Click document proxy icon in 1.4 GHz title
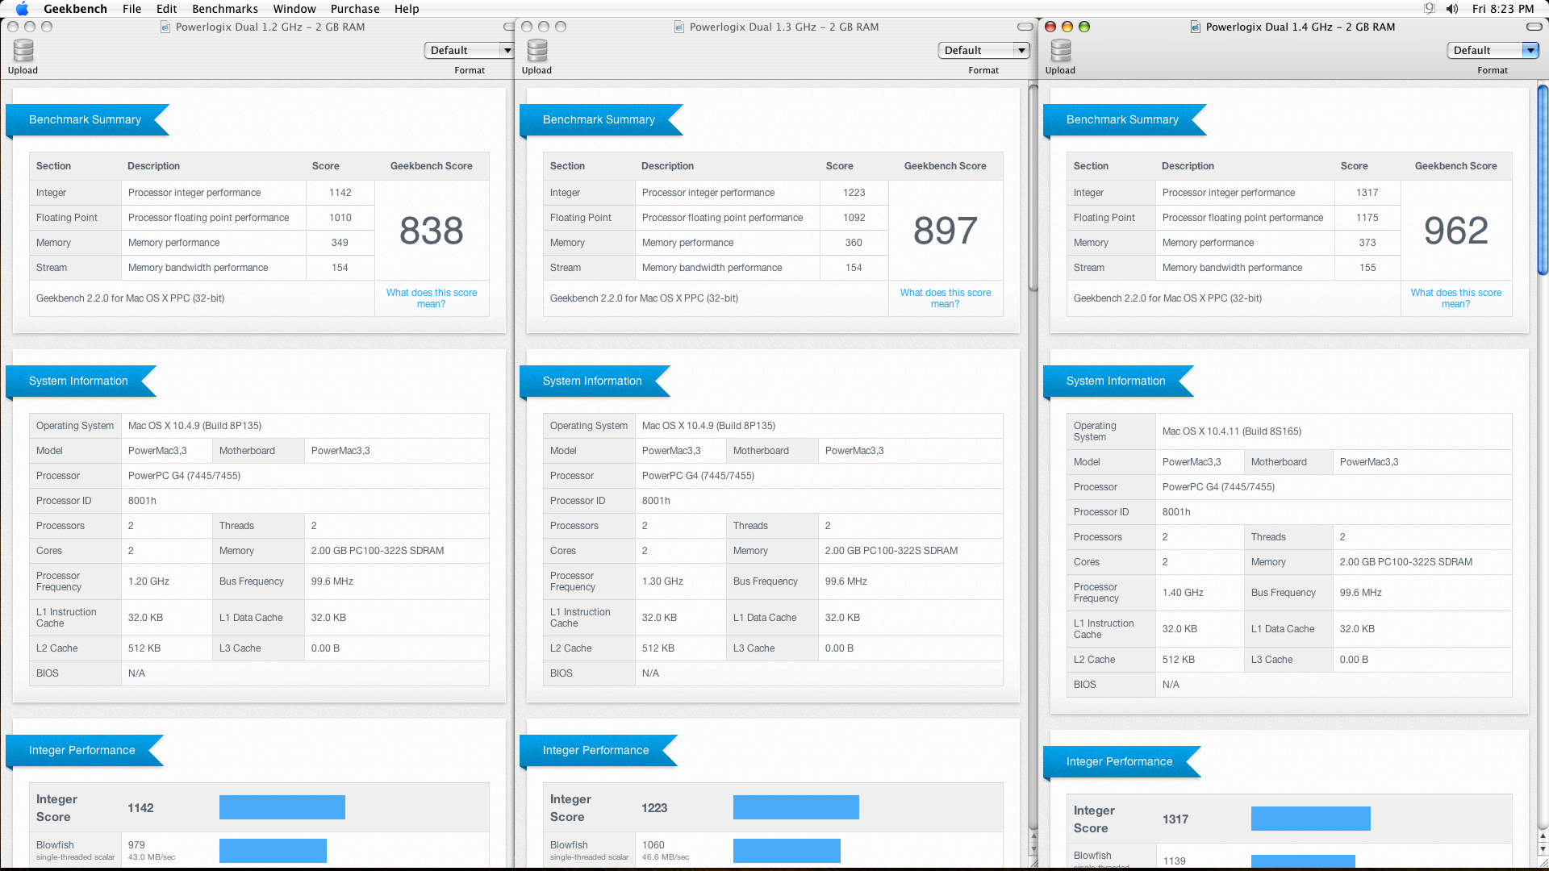The image size is (1549, 871). pyautogui.click(x=1196, y=27)
